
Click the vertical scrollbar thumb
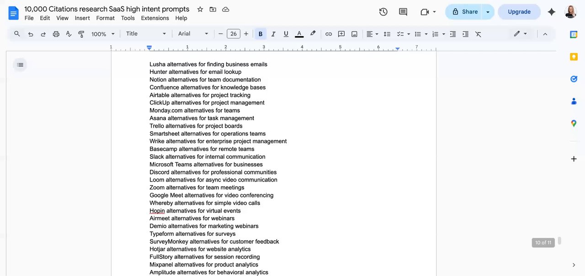(559, 241)
